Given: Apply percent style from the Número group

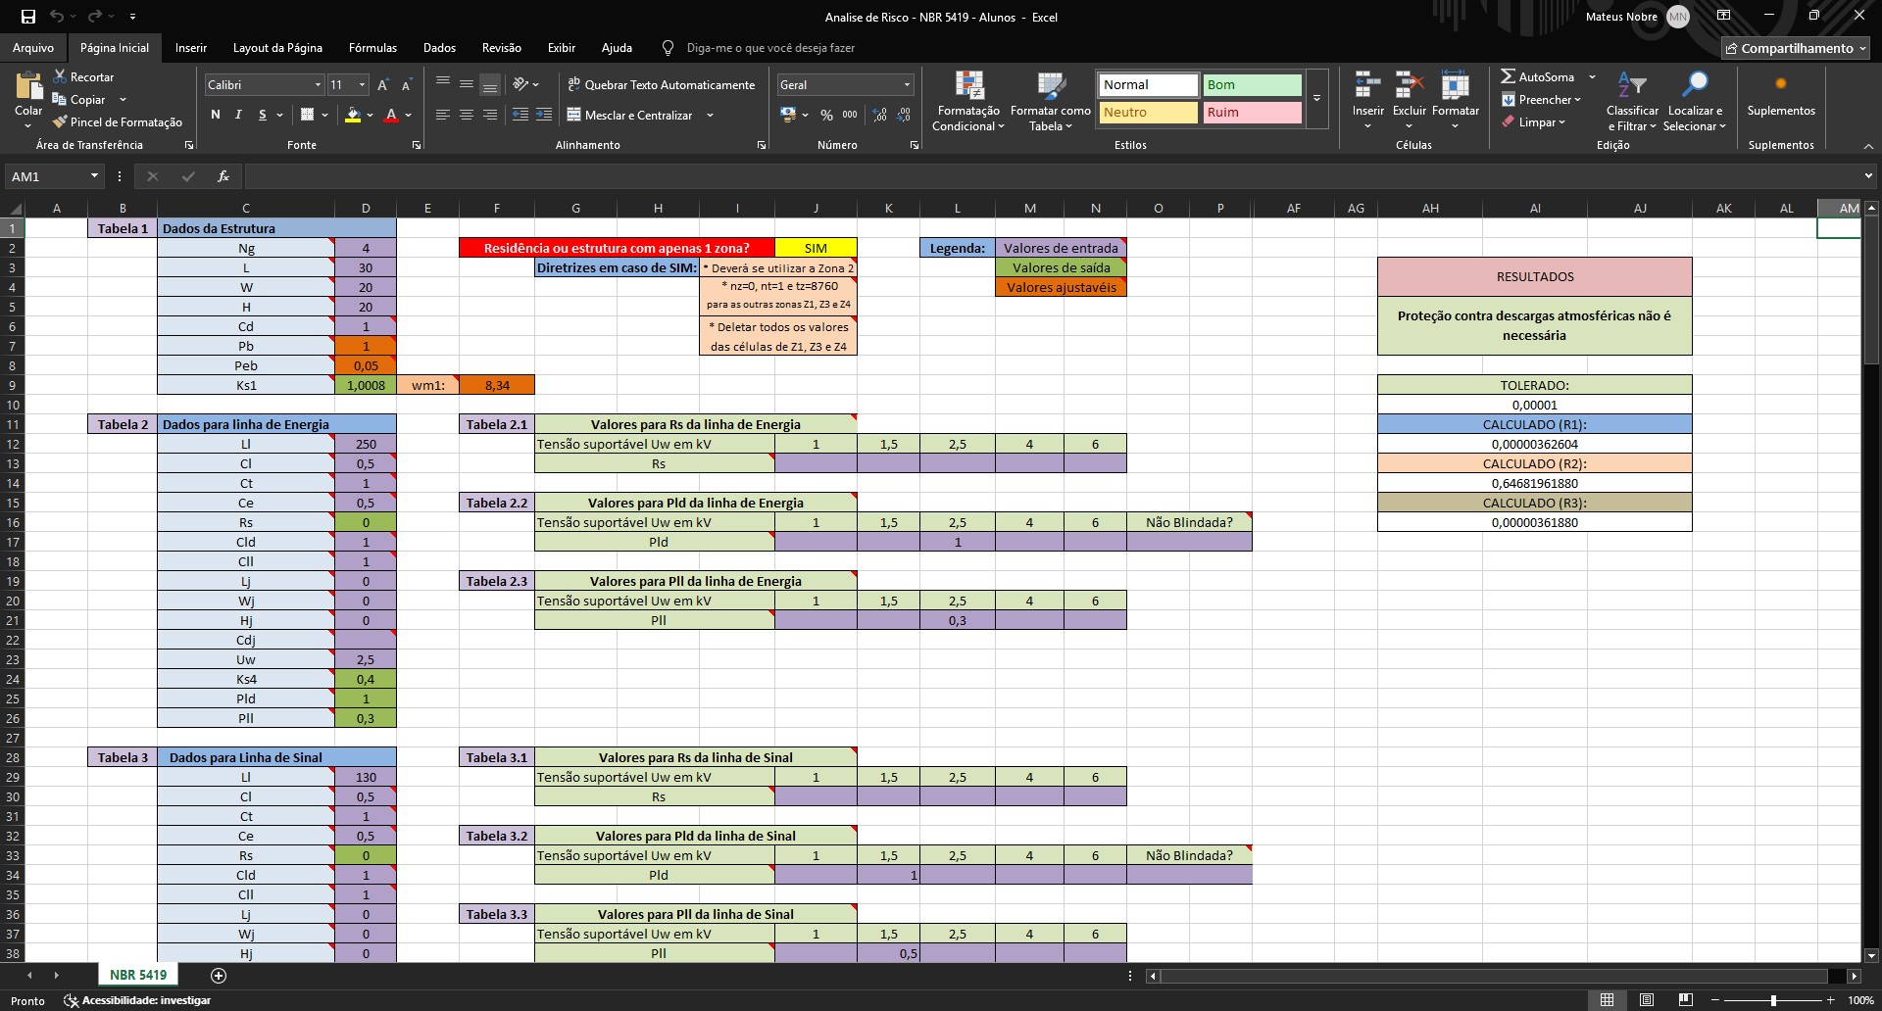Looking at the screenshot, I should click(824, 115).
